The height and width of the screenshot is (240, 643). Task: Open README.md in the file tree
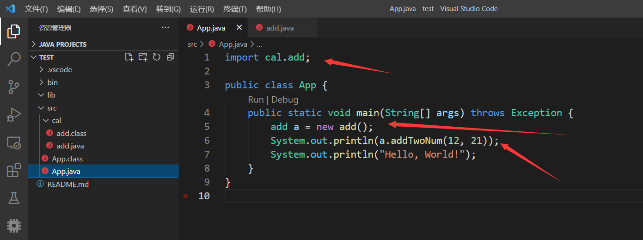68,184
